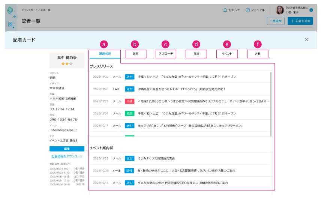321x203 pixels.
Task: Open the マニュアル help icon
Action: (247, 10)
